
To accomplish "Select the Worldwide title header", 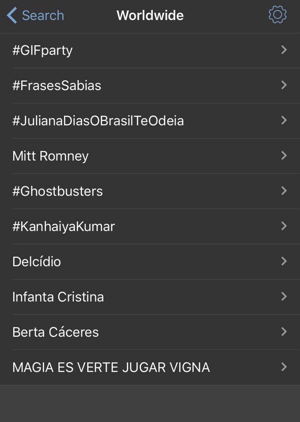I will pyautogui.click(x=150, y=15).
